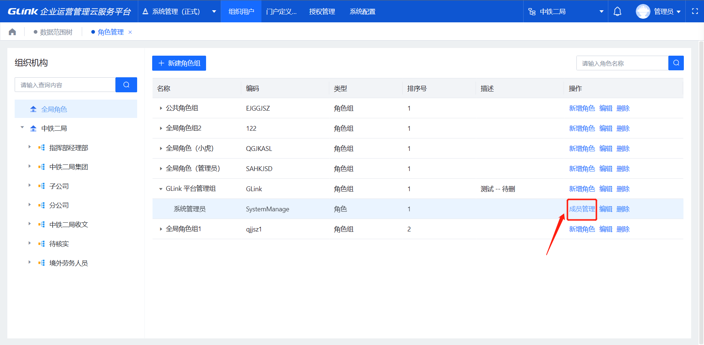Expand the 公共角色组 table row
This screenshot has width=704, height=345.
click(x=161, y=108)
